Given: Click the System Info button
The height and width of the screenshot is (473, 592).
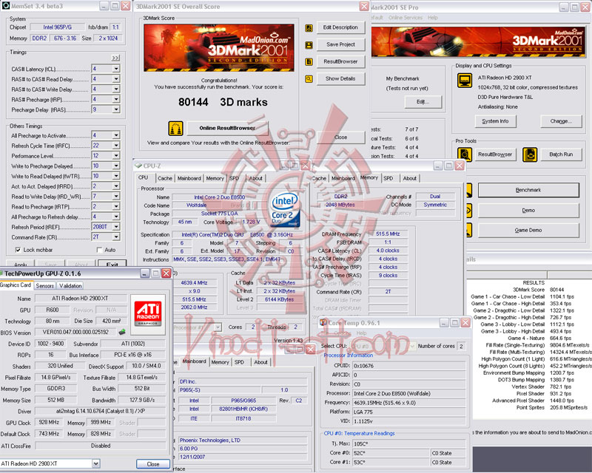Looking at the screenshot, I should pos(495,121).
